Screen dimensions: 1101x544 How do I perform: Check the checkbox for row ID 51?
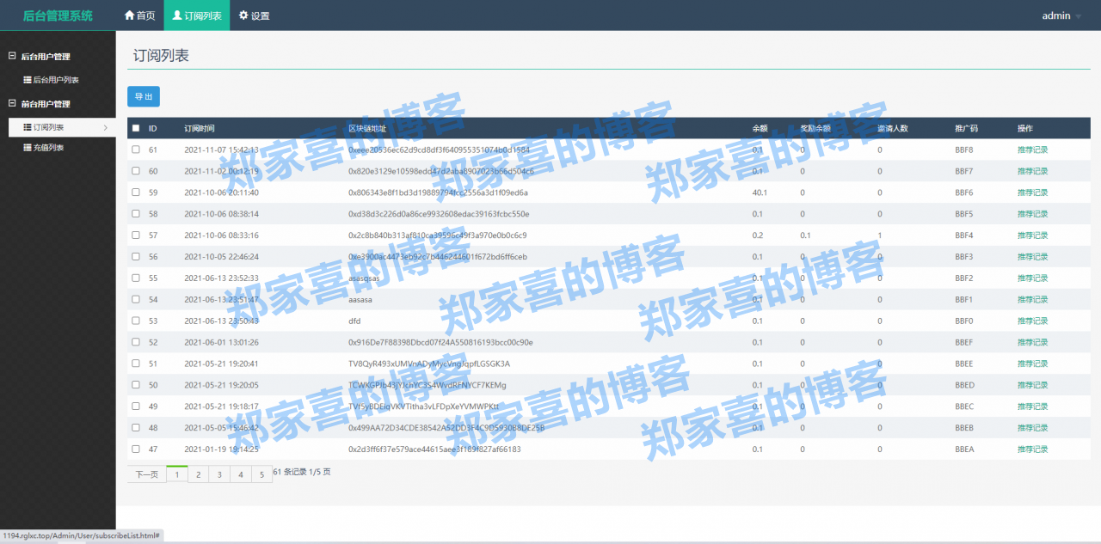[x=136, y=364]
